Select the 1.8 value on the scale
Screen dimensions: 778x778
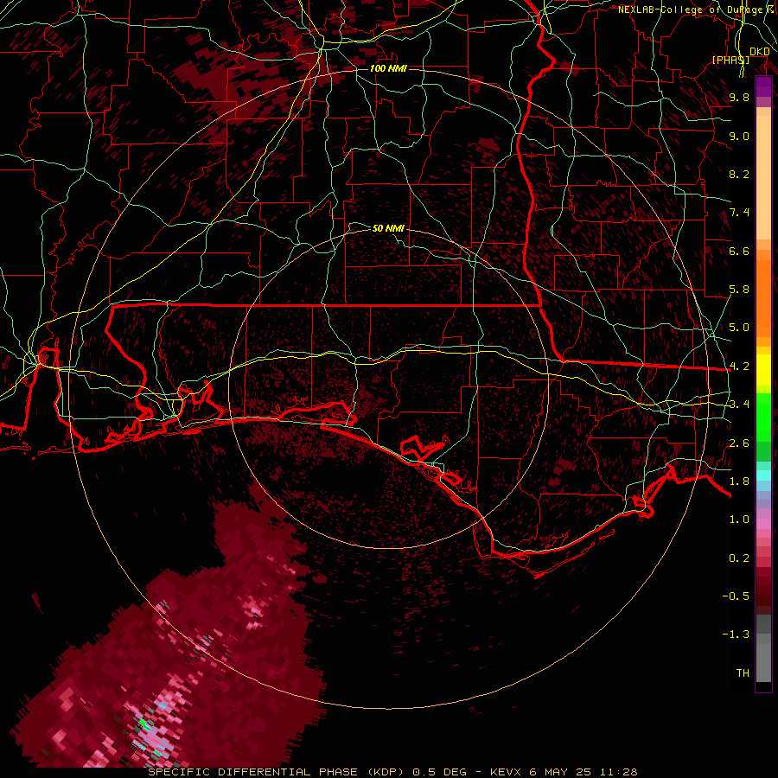tap(739, 481)
